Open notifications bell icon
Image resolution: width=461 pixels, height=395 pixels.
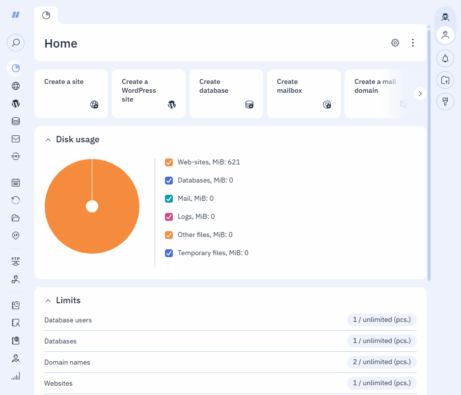pyautogui.click(x=445, y=58)
